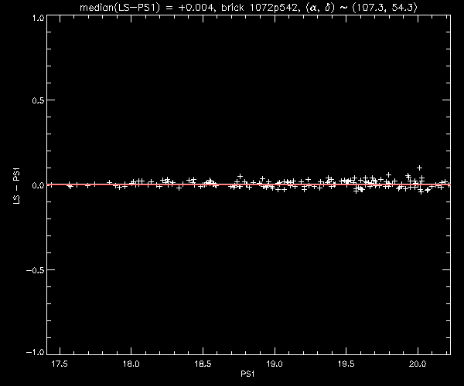Click the x-axis label "PS1"

pyautogui.click(x=247, y=374)
